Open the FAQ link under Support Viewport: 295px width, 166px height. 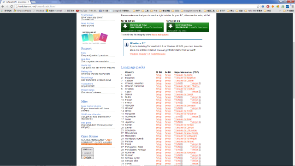83,53
